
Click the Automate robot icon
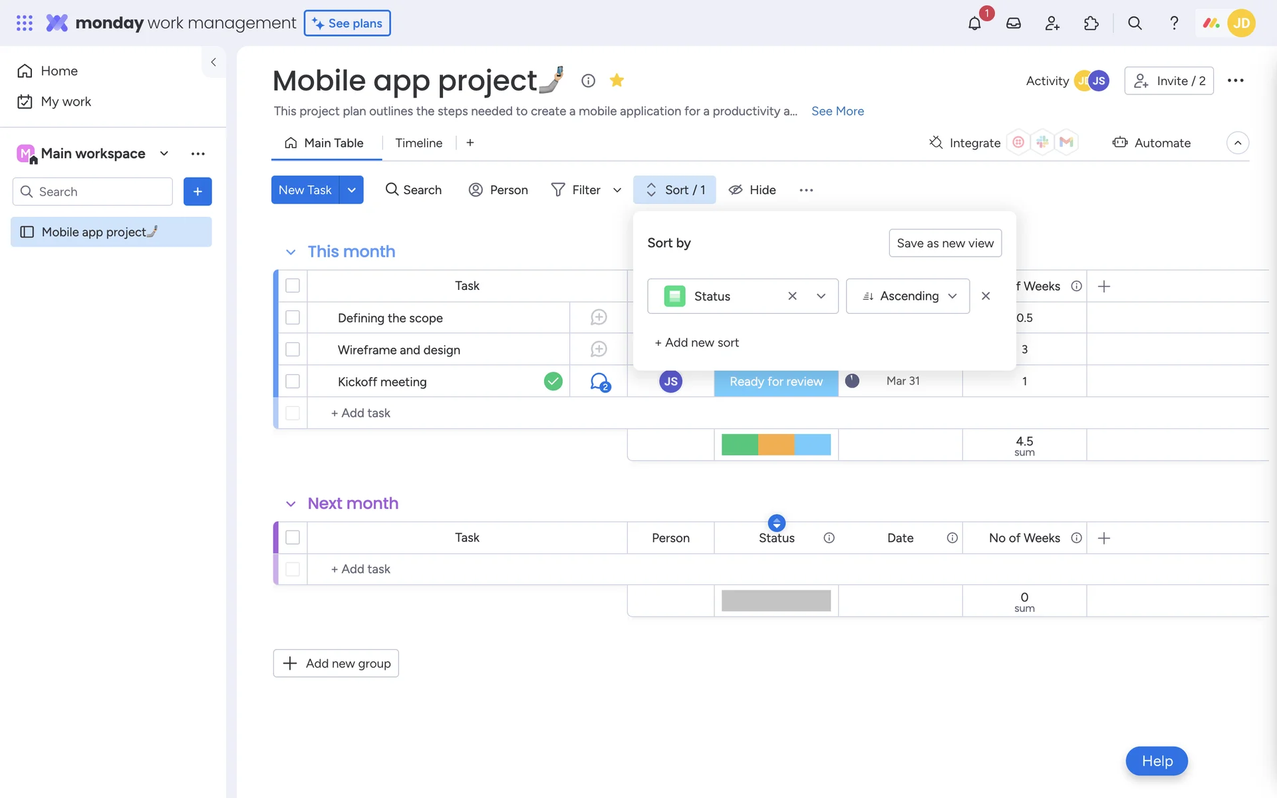coord(1120,143)
